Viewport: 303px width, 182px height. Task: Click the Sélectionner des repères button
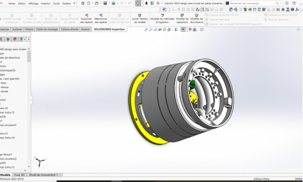tap(101, 19)
